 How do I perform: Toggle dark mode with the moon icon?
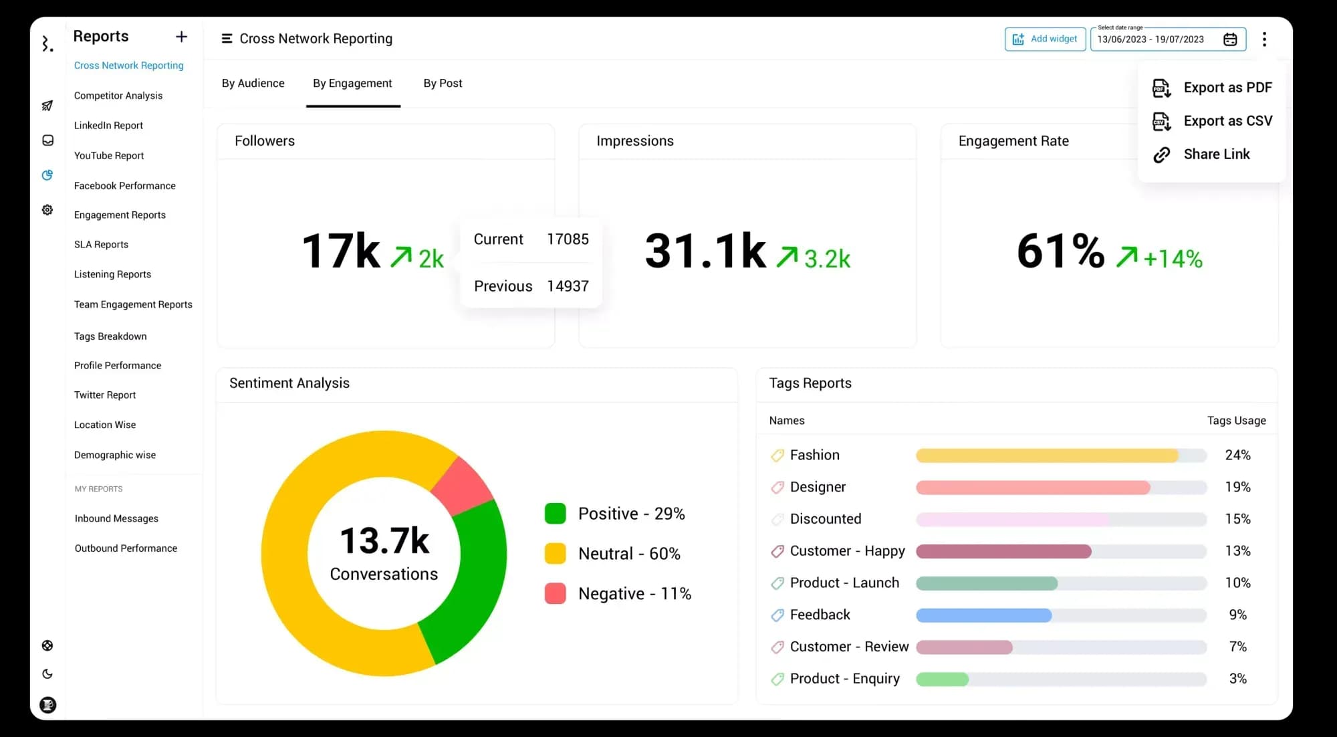tap(47, 674)
